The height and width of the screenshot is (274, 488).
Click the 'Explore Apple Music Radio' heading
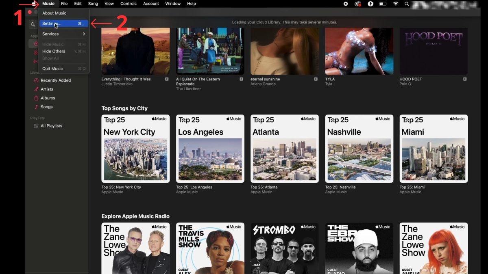pos(135,216)
